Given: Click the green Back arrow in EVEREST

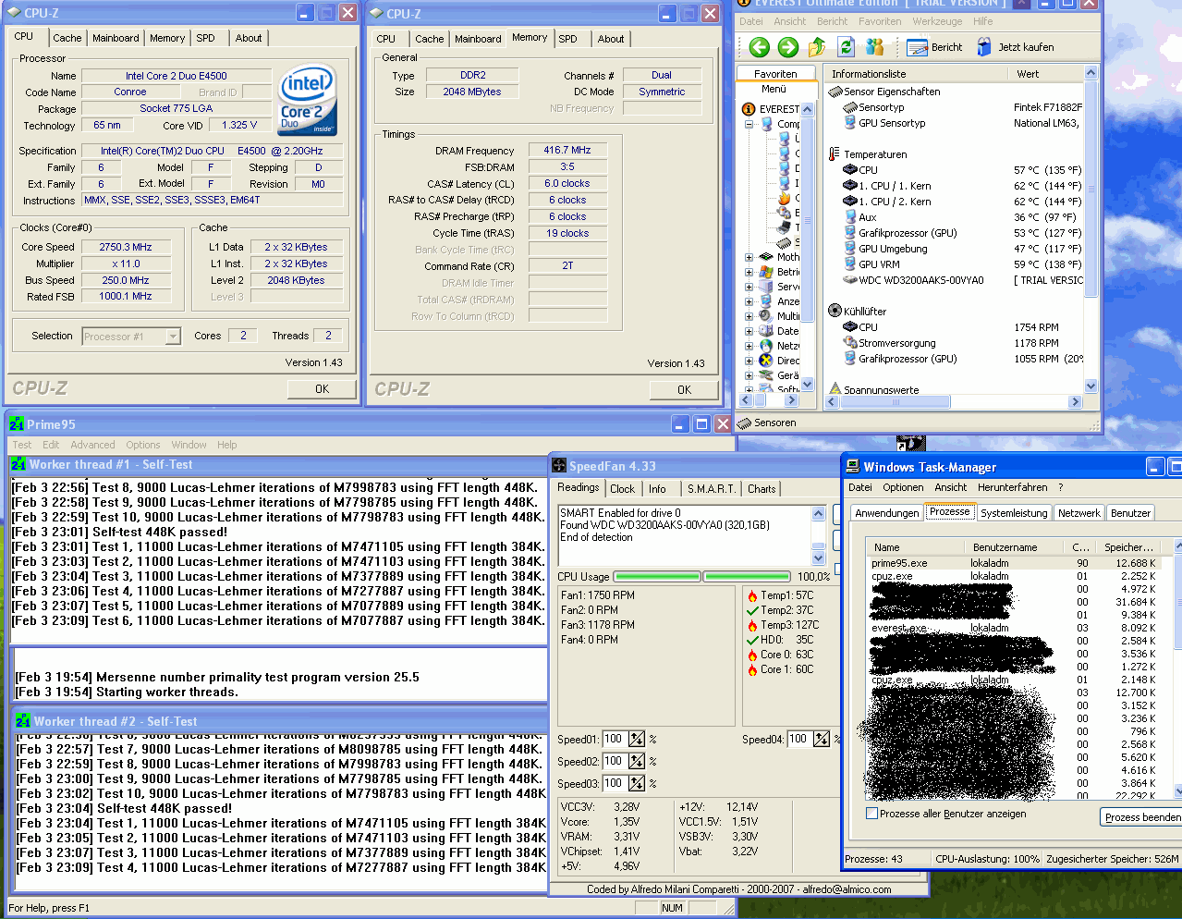Looking at the screenshot, I should 760,47.
